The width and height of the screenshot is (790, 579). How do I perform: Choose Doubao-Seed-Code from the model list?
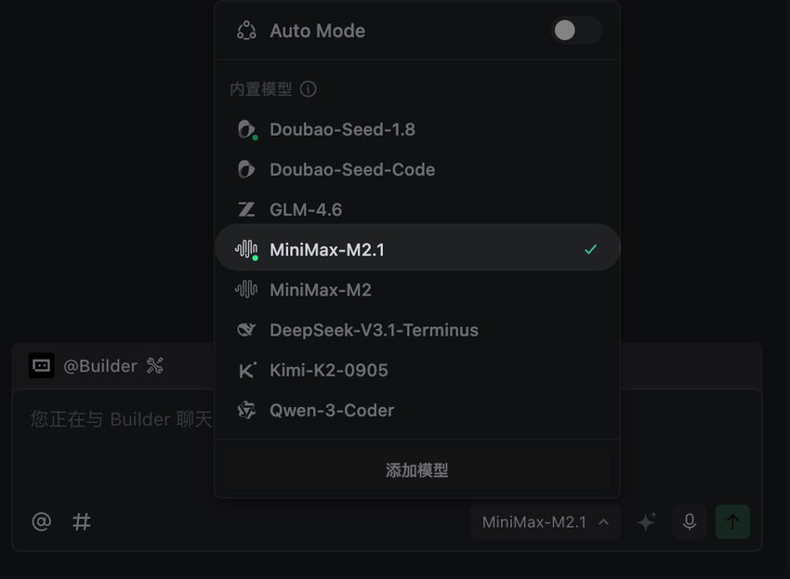[x=352, y=169]
